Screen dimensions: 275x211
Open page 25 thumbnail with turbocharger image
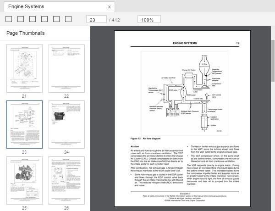point(25,180)
